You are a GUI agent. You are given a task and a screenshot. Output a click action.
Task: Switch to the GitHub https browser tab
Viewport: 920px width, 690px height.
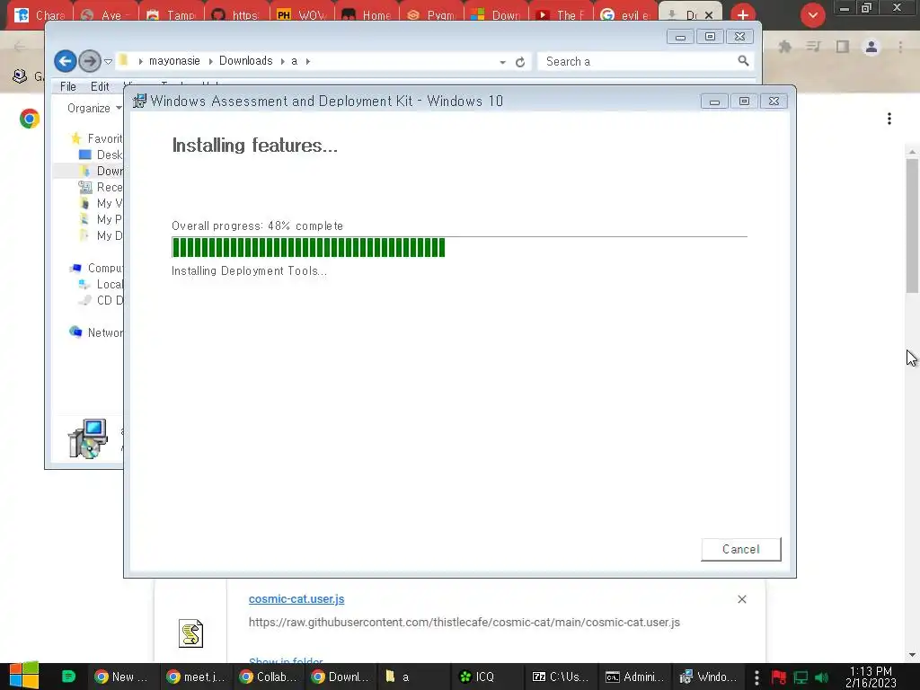click(x=234, y=14)
